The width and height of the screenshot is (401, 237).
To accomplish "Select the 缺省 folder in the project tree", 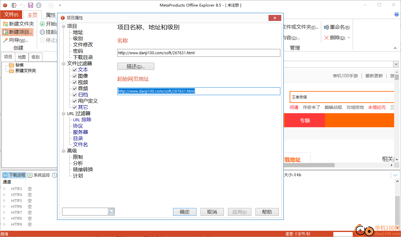I will 16,65.
